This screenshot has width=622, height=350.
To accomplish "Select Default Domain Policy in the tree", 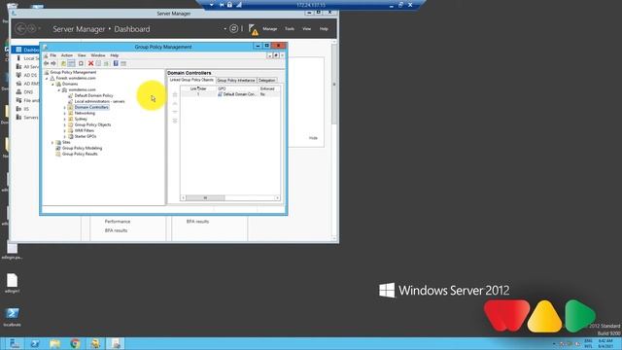I will tap(93, 95).
